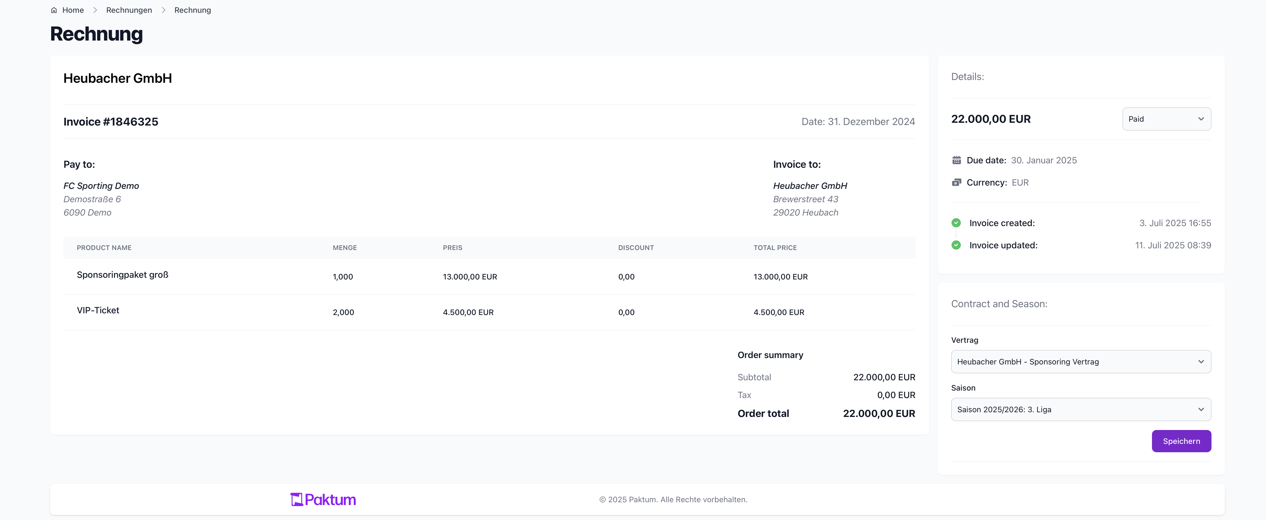
Task: Click the Rechnung page title
Action: pyautogui.click(x=96, y=34)
